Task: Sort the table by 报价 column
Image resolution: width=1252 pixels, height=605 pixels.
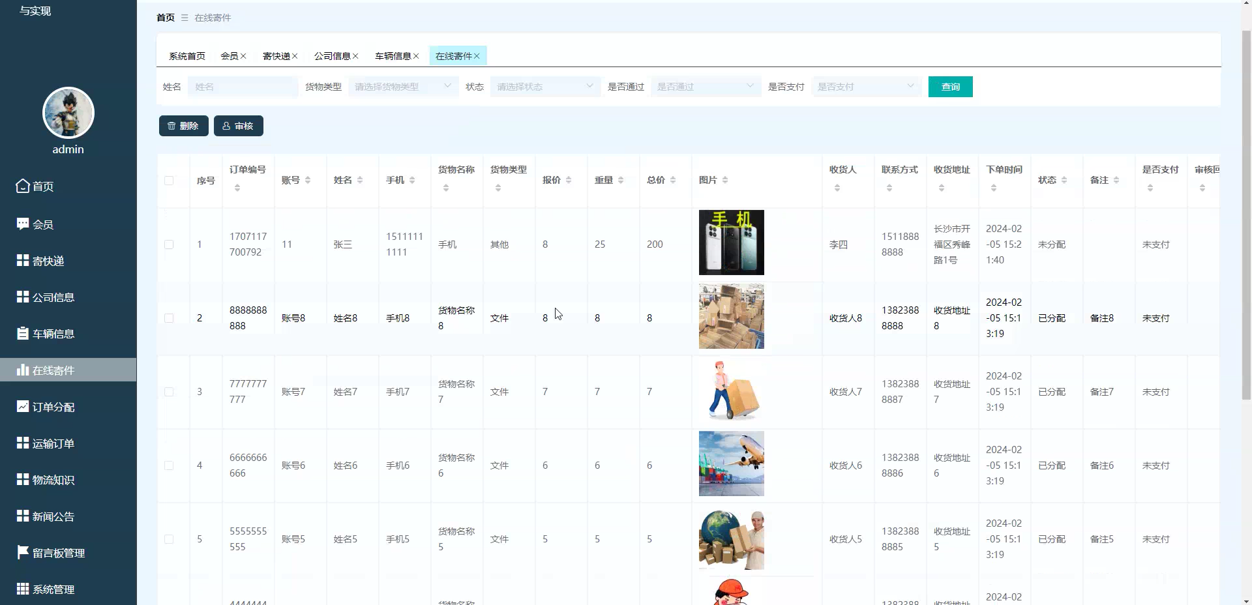Action: (569, 181)
